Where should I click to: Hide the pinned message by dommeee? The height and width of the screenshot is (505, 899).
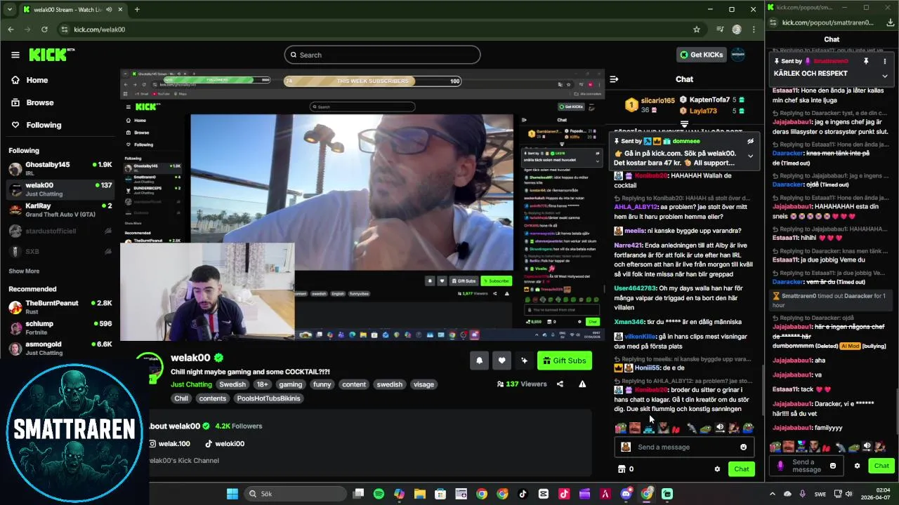point(750,141)
